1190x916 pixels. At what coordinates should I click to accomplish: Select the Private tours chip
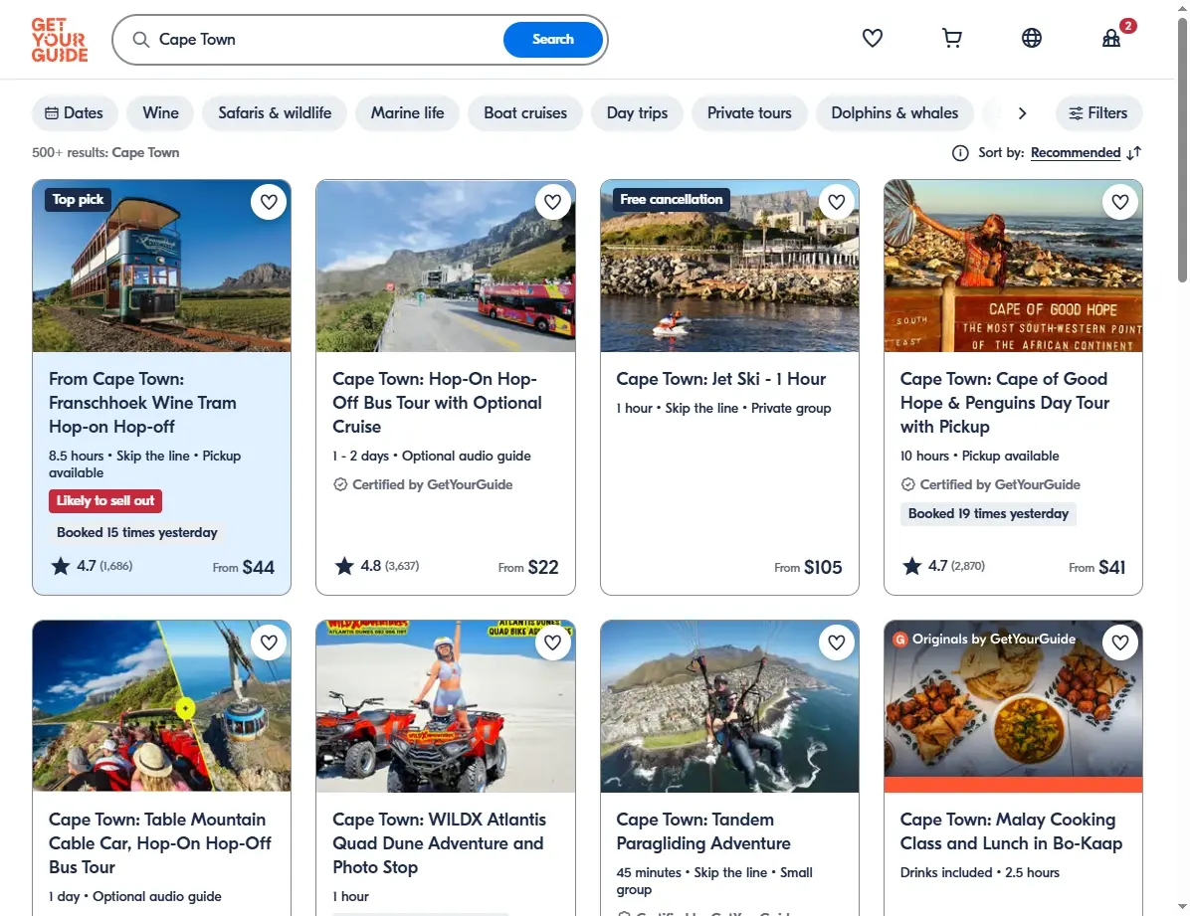(749, 113)
